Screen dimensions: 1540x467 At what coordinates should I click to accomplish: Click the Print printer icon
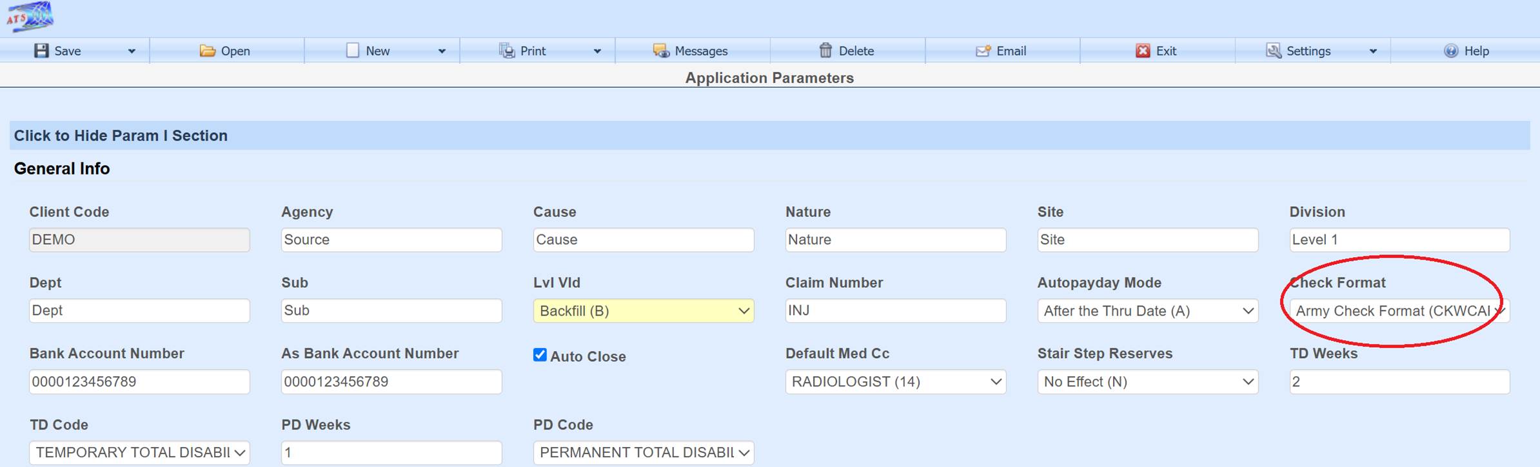click(507, 51)
